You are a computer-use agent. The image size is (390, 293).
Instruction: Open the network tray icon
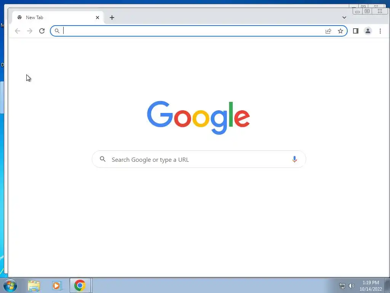pos(342,286)
